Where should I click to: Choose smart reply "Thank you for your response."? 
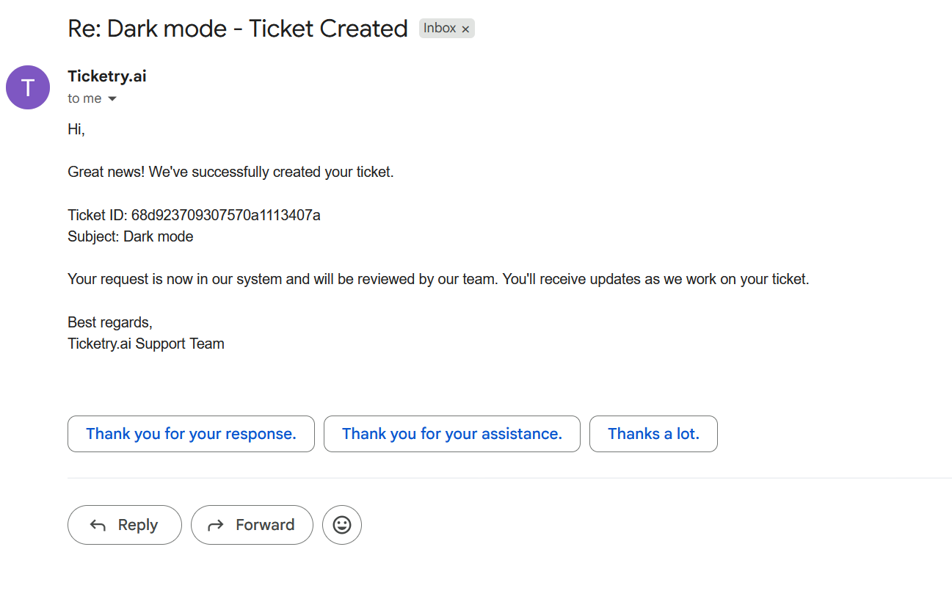tap(191, 434)
